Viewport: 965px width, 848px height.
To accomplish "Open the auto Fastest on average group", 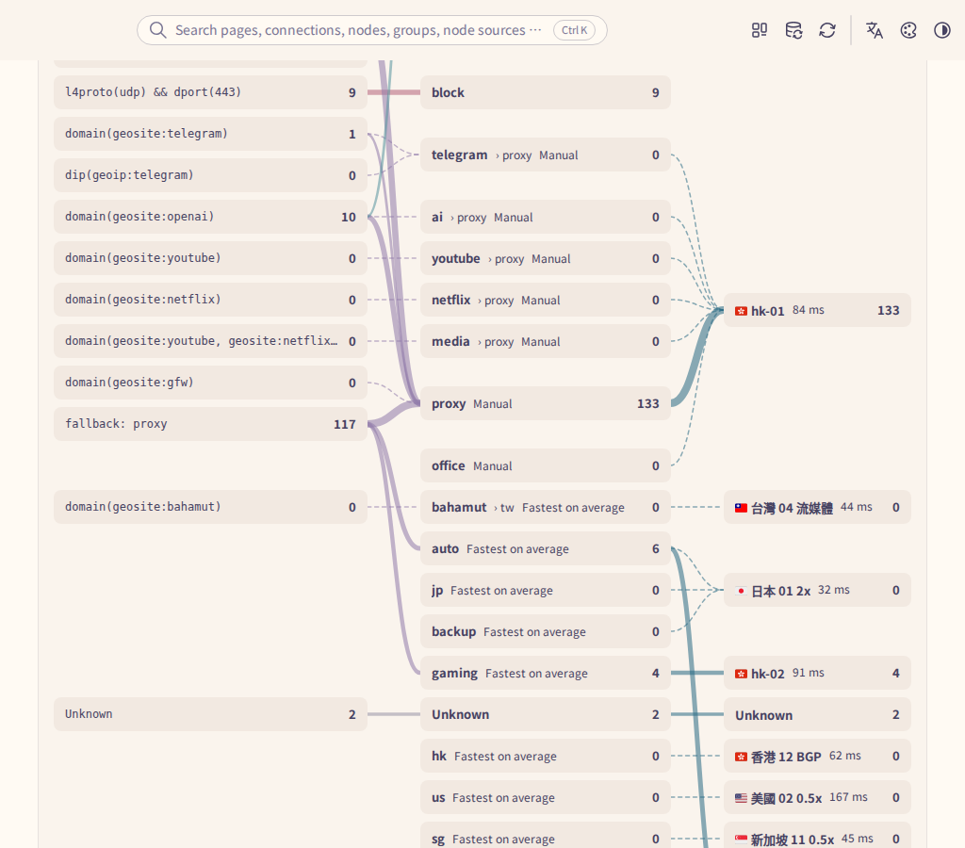I will click(546, 548).
